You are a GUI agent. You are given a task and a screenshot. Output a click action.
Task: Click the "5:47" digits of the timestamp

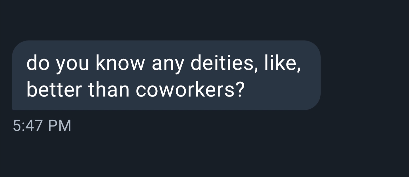[28, 126]
